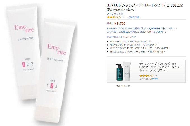
Task: Click the prime badge in the ad
Action: pyautogui.click(x=154, y=79)
